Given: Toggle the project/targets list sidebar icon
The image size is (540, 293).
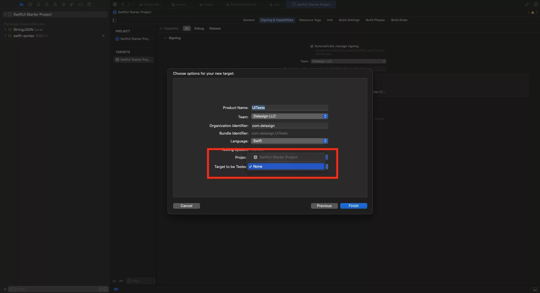Looking at the screenshot, I should click(114, 20).
